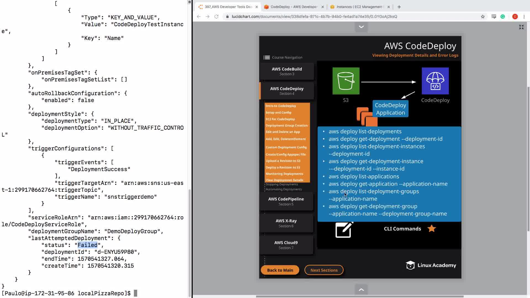Select Monitoring Deployments lesson
Viewport: 530px width, 298px height.
[x=284, y=174]
